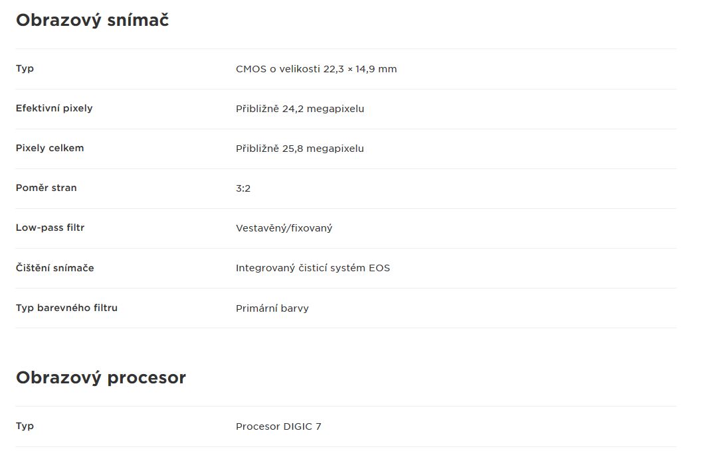Viewport: 709px width, 451px height.
Task: Select the 'Typ barevného filtru' label
Action: point(66,308)
